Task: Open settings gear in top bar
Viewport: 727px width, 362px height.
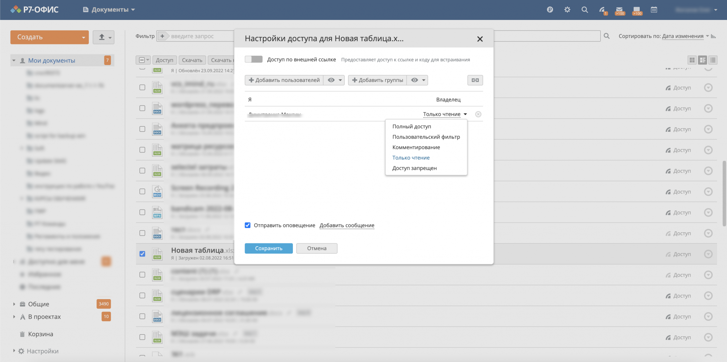Action: (x=567, y=10)
